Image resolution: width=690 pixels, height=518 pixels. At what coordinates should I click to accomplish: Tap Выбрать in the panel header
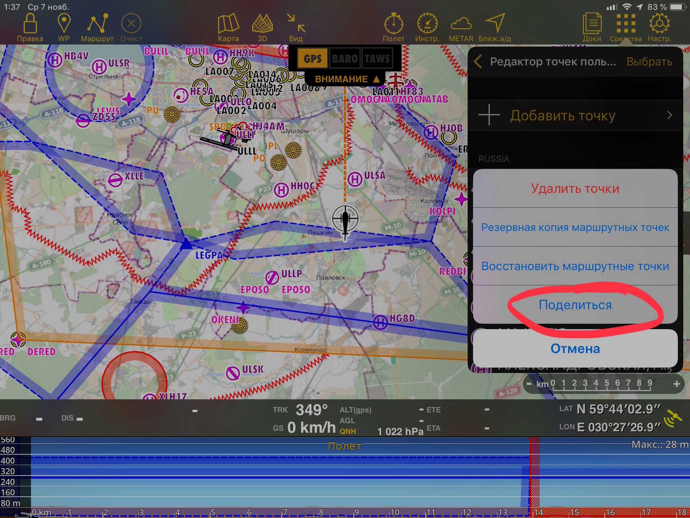[649, 62]
